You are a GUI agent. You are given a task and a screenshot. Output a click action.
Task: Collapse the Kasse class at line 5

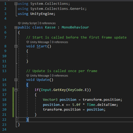point(16,27)
